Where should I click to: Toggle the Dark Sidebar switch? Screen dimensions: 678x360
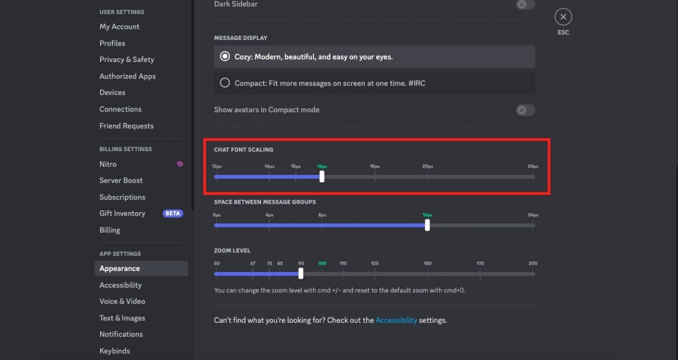click(x=524, y=5)
